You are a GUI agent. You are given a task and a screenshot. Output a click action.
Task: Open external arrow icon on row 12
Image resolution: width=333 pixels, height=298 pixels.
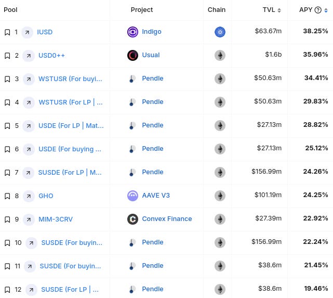pos(31,290)
